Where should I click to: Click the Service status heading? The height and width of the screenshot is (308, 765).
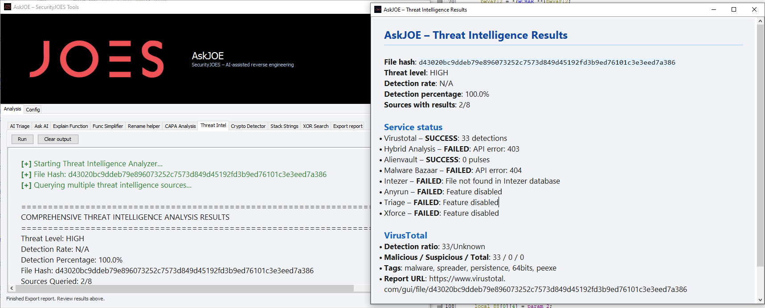tap(413, 127)
